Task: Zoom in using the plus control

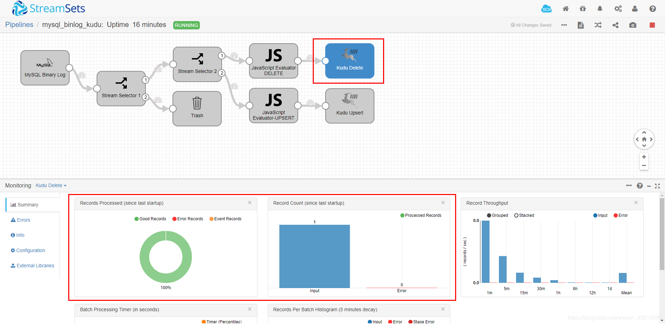Action: coord(644,157)
